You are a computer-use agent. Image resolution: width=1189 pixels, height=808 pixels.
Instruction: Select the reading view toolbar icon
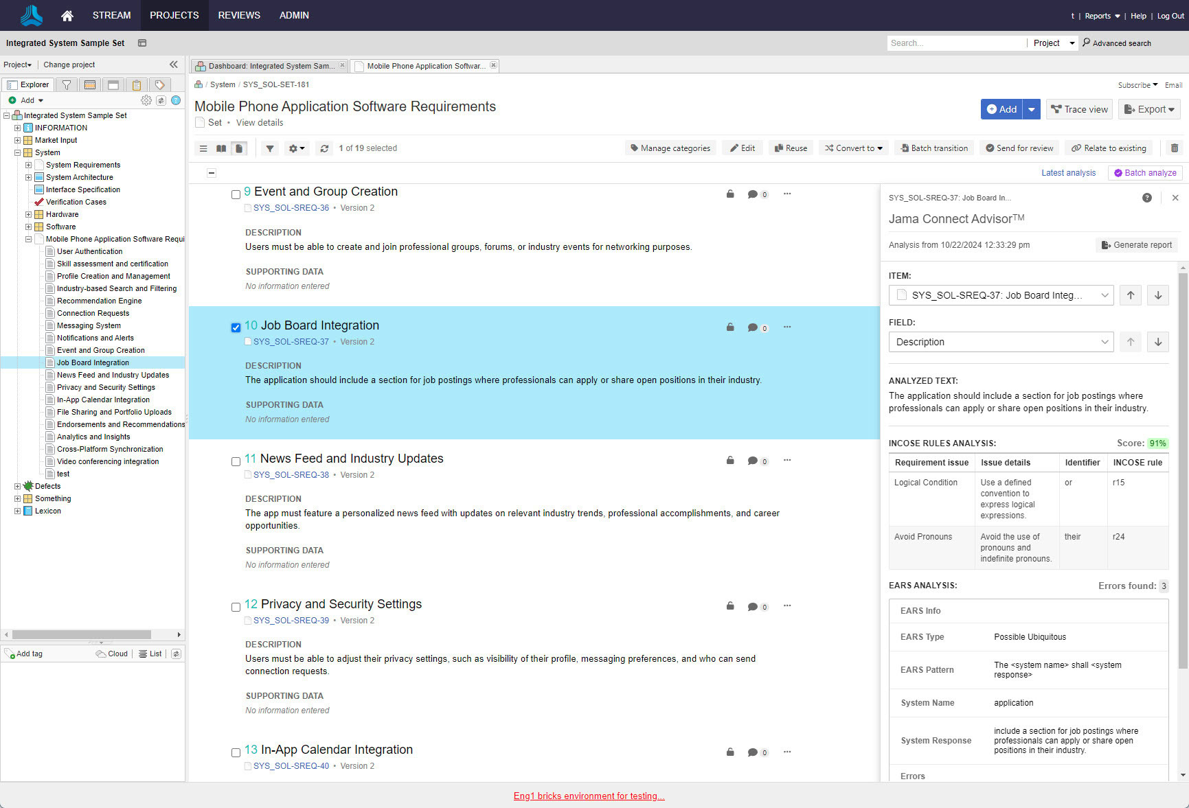tap(221, 148)
